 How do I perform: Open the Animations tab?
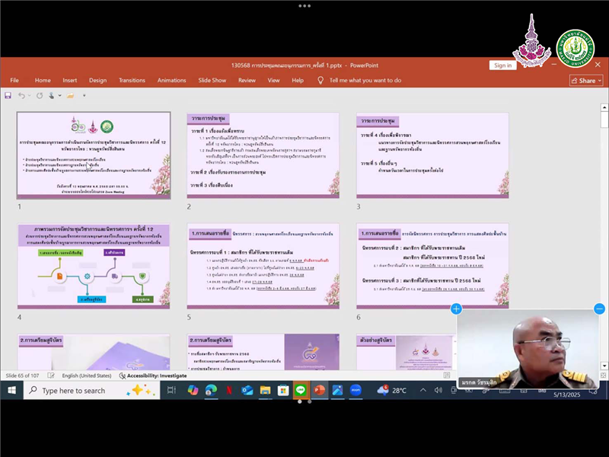(x=172, y=81)
